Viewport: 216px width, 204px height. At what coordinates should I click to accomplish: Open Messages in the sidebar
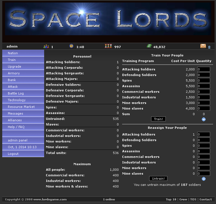point(23,113)
